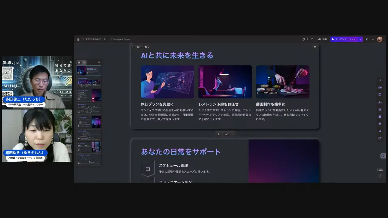
Task: Open the vertical dots menu on the slide
Action: point(134,47)
